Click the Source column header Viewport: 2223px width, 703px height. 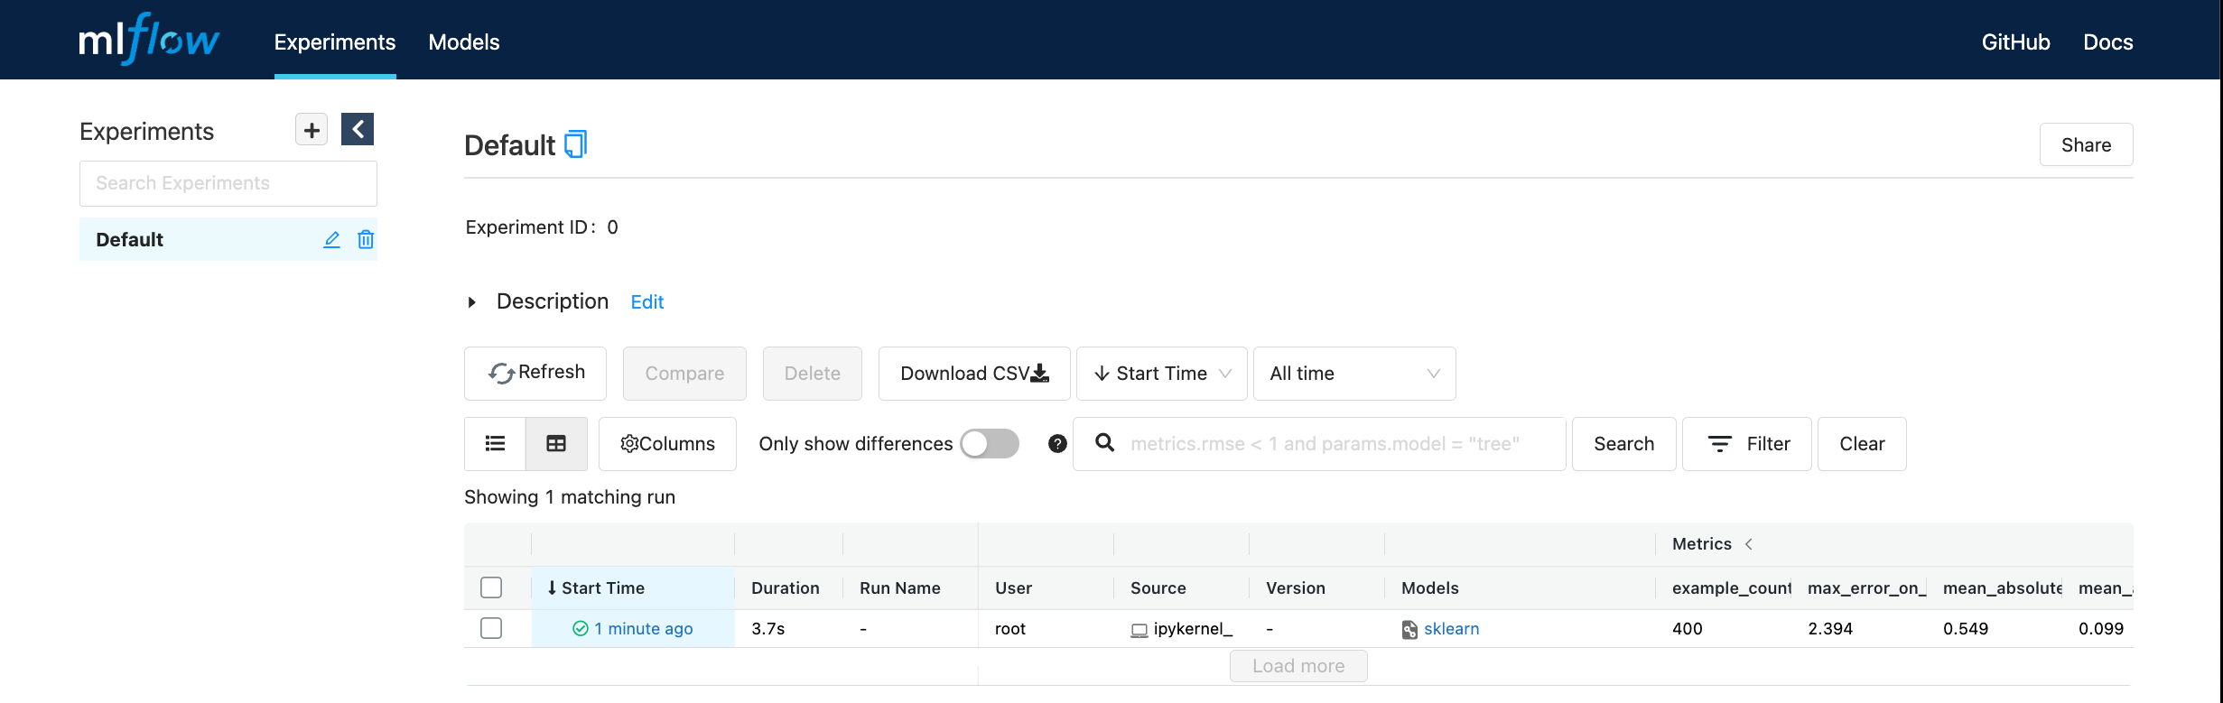coord(1158,587)
